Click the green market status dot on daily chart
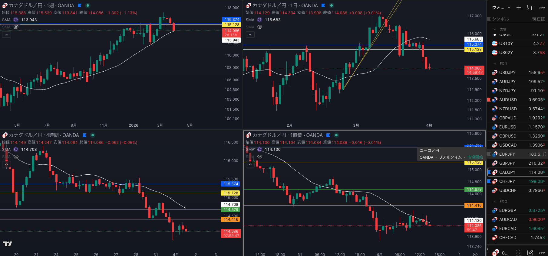The height and width of the screenshot is (256, 548). (x=332, y=5)
